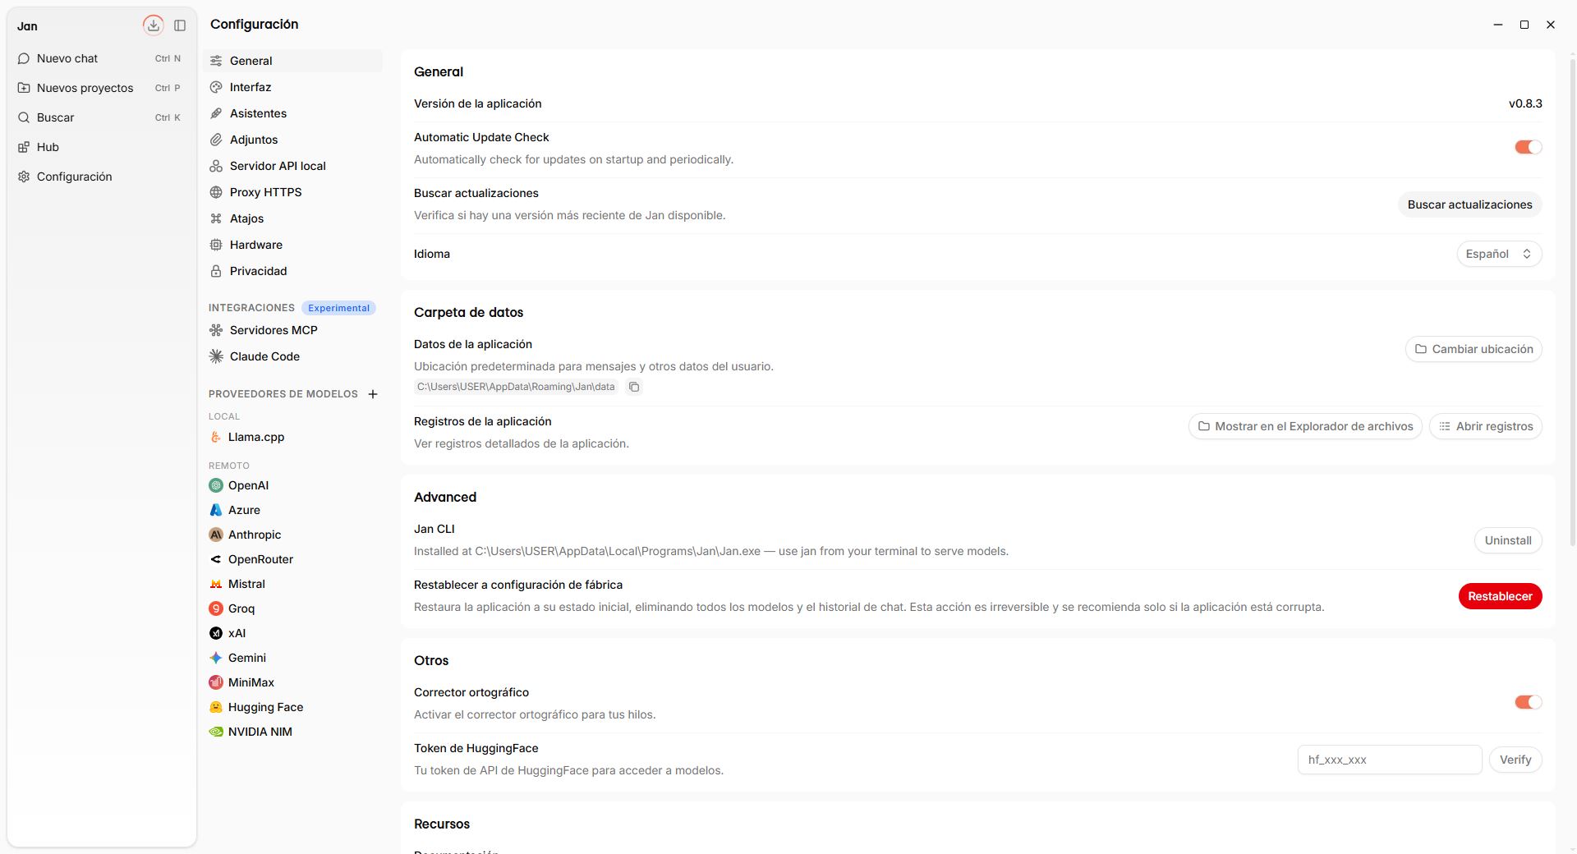Viewport: 1577px width, 854px height.
Task: Toggle the Corrector ortográfico switch
Action: [x=1528, y=702]
